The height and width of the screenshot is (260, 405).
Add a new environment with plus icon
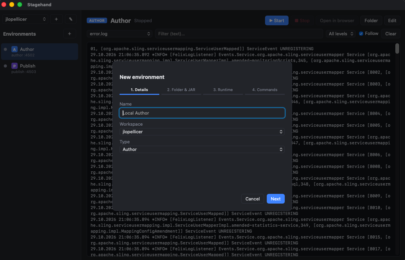(x=69, y=34)
